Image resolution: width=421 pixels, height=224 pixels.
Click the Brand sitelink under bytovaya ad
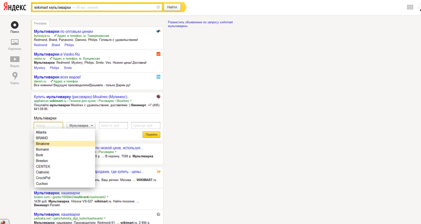pos(56,45)
